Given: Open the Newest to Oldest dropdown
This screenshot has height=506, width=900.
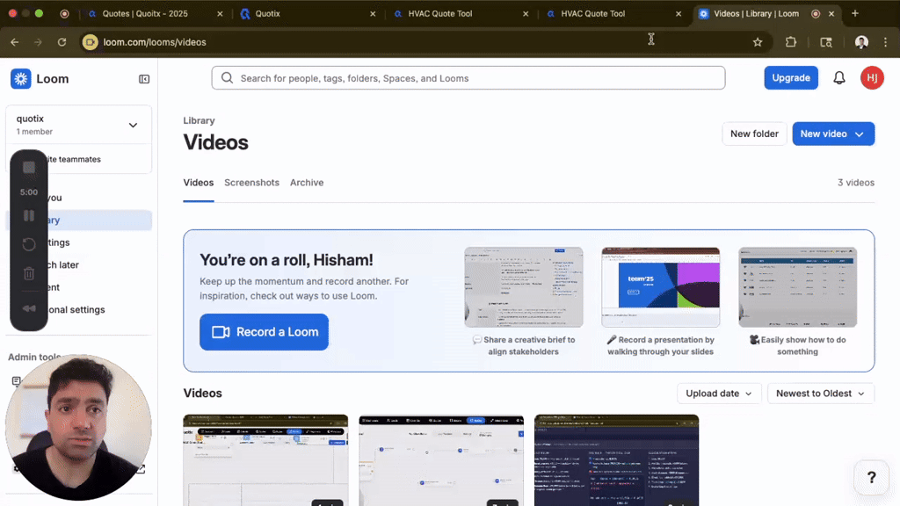Looking at the screenshot, I should [x=820, y=394].
